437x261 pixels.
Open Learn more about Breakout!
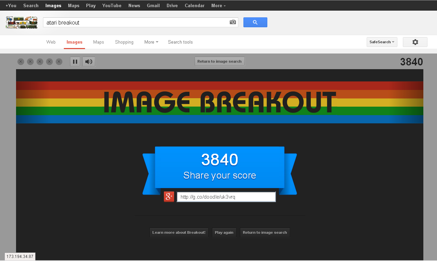[179, 232]
